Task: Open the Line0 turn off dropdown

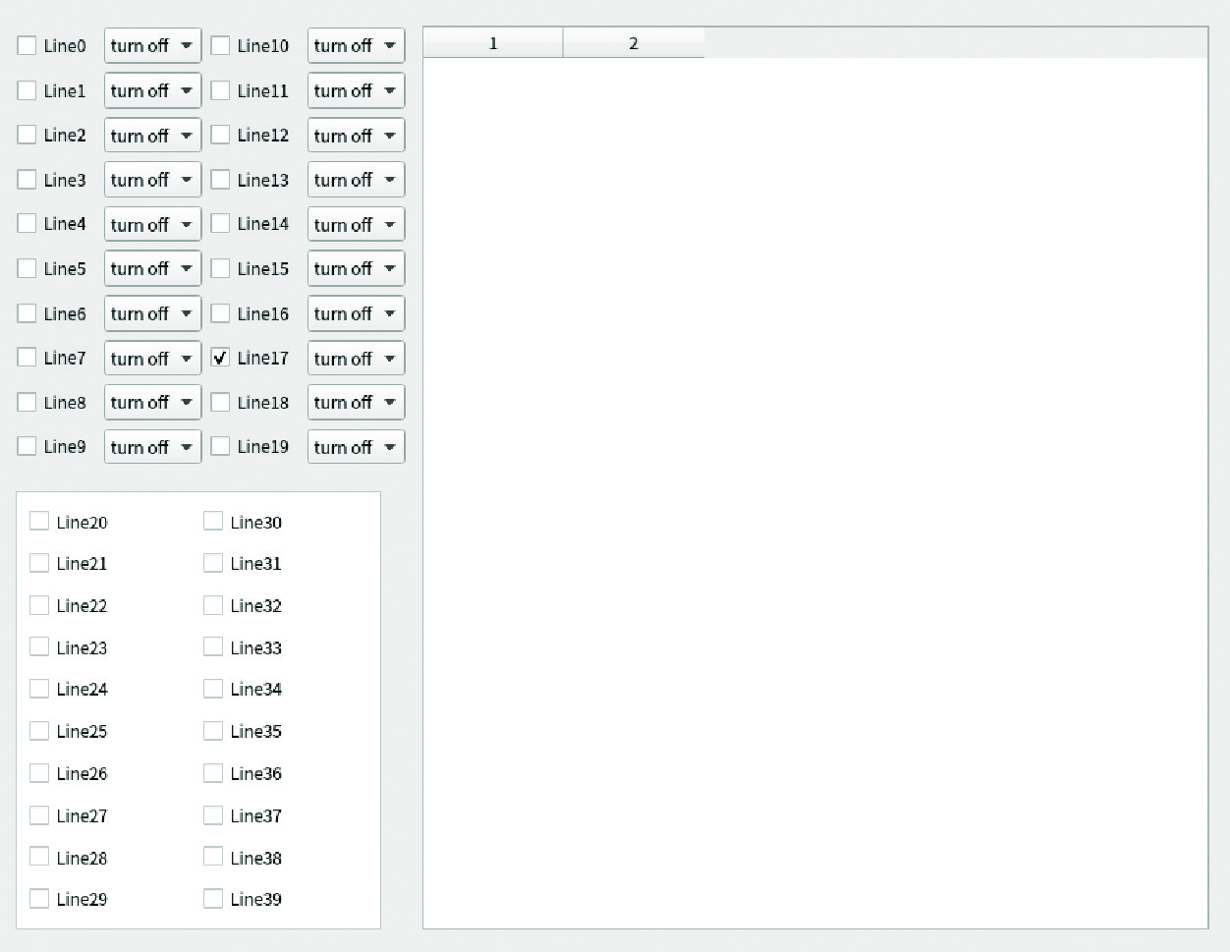Action: click(152, 46)
